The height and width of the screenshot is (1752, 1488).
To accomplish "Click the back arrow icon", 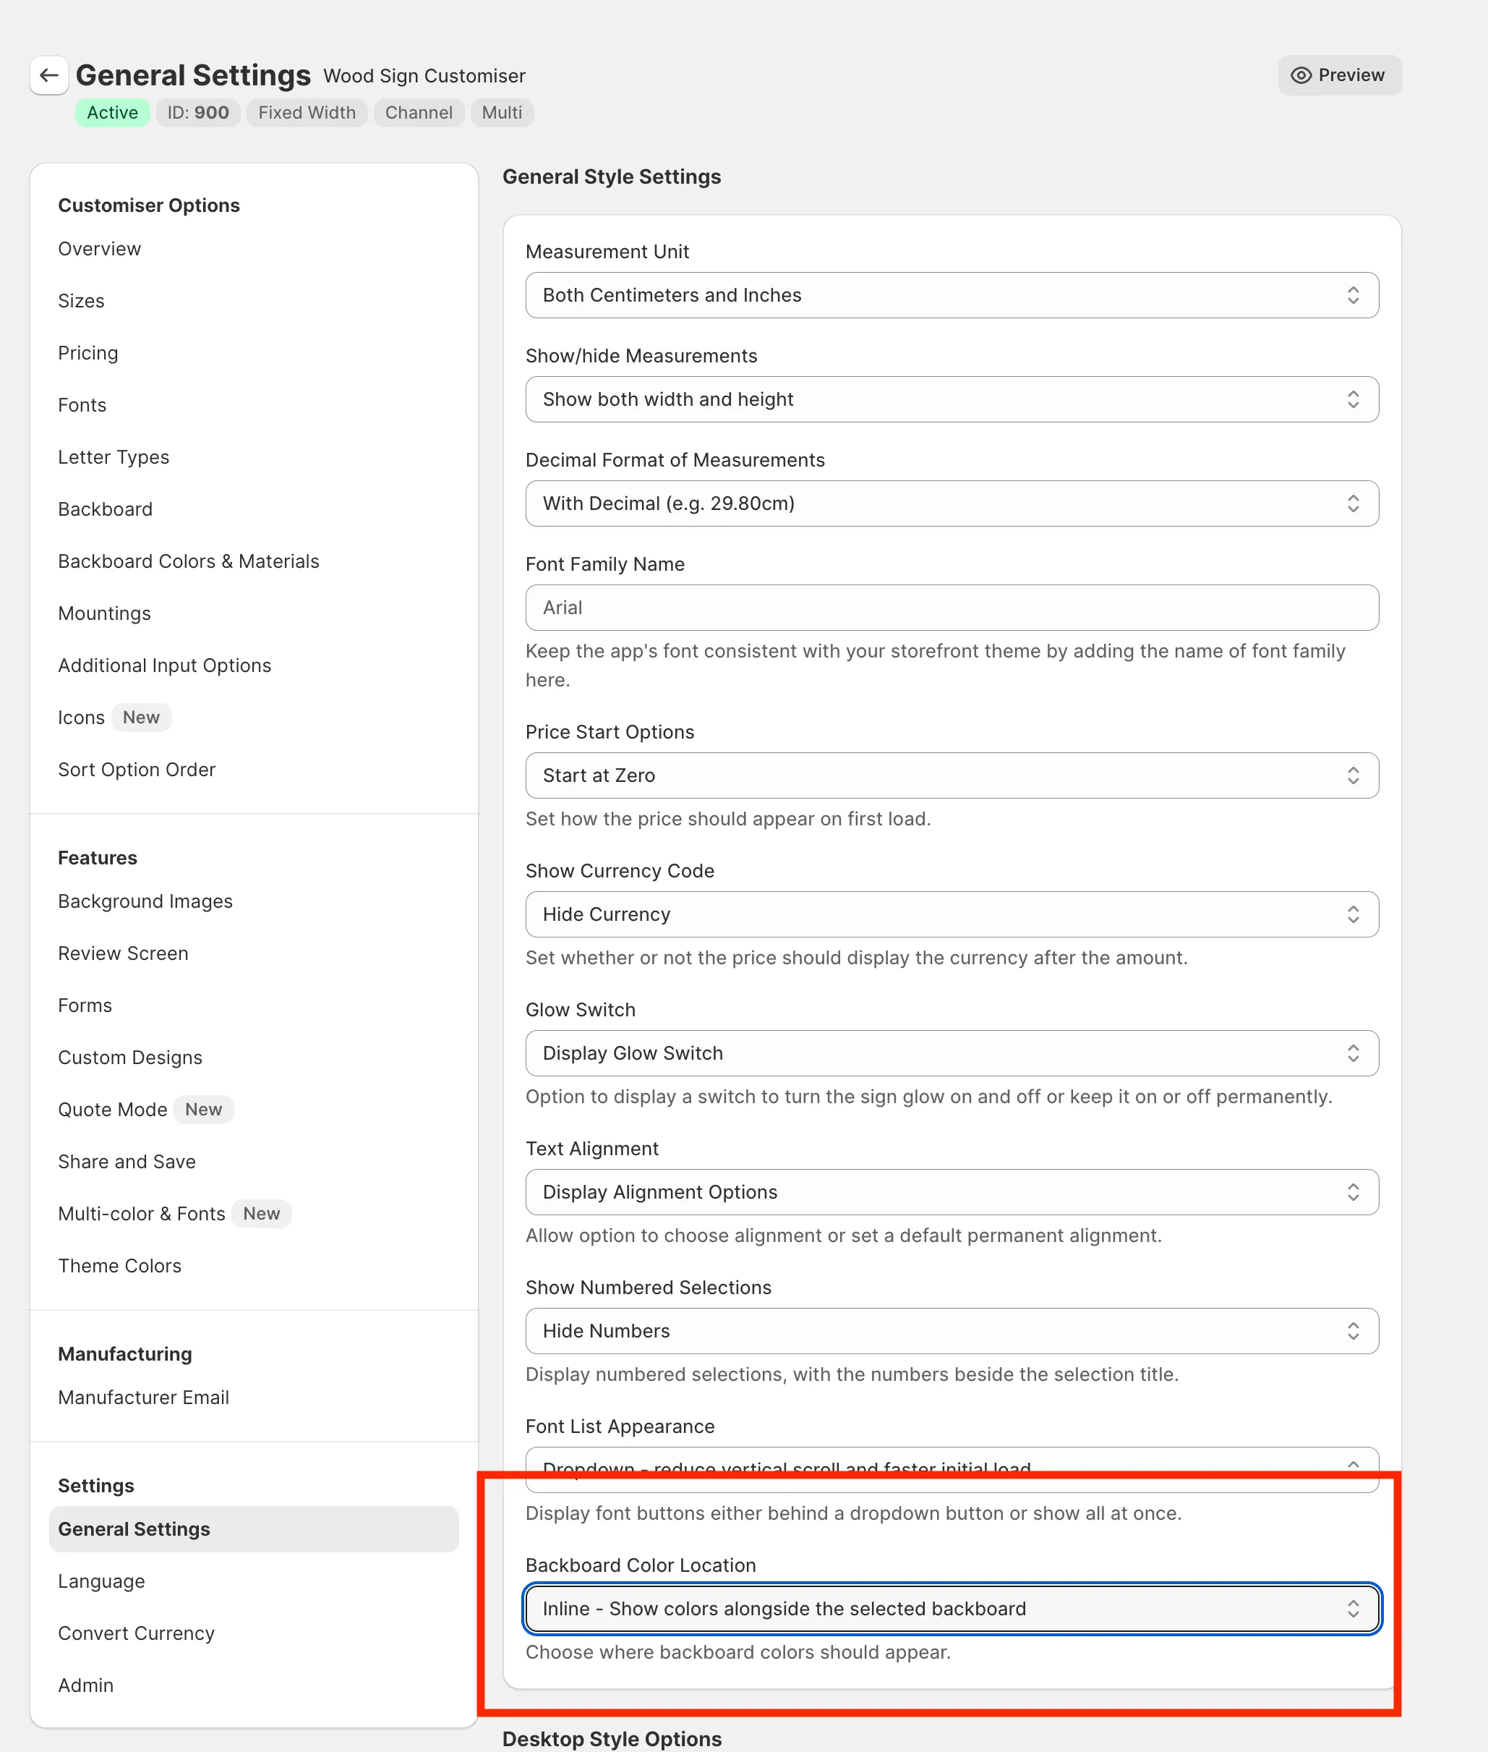I will (x=49, y=75).
